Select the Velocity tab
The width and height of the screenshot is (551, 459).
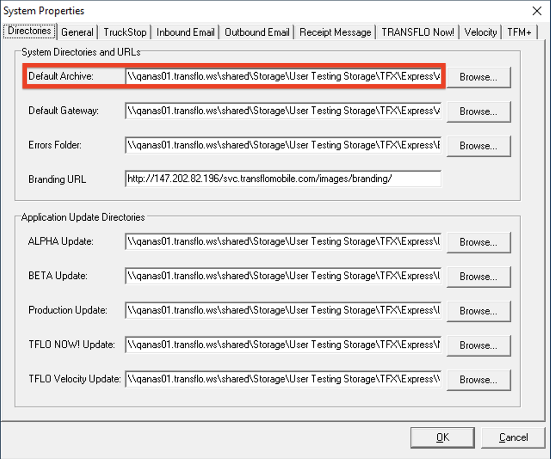point(480,32)
